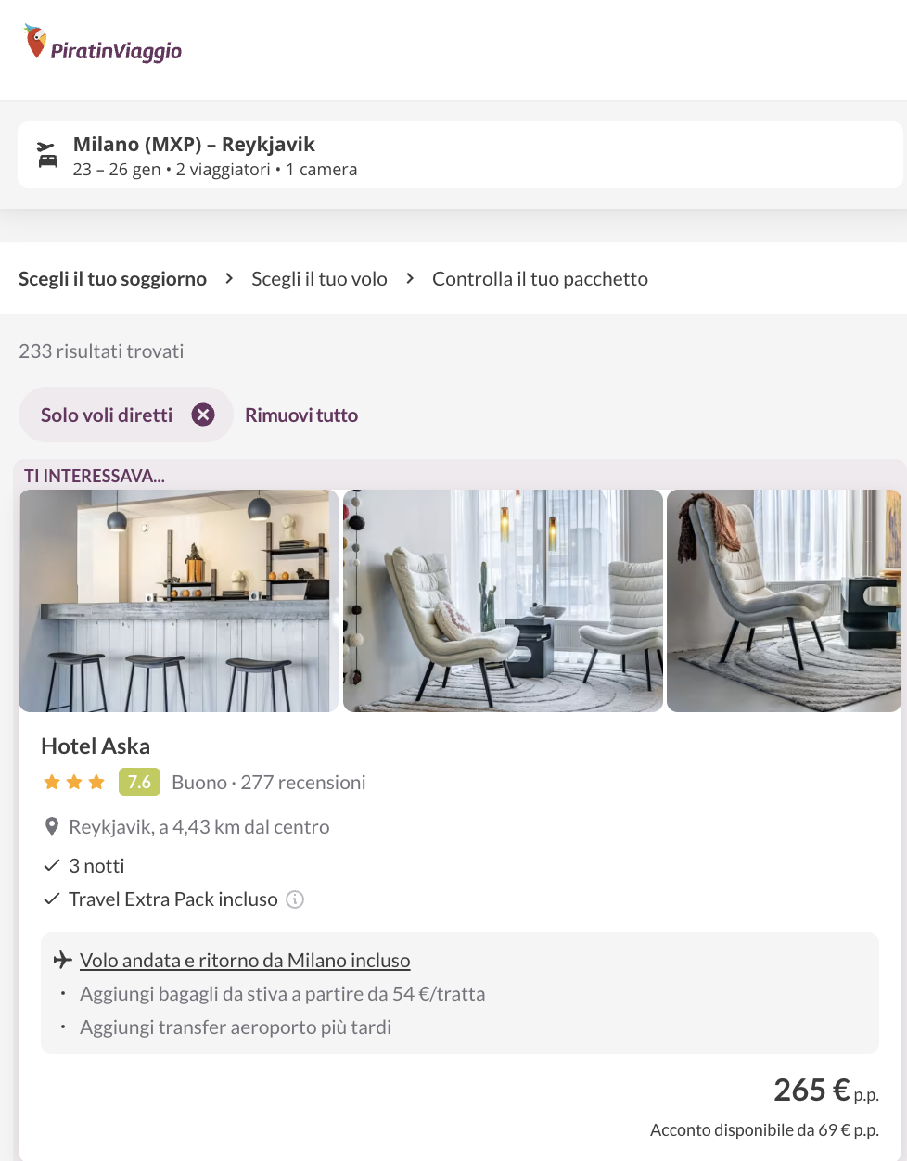Click the checkmark next to 3 notti
This screenshot has width=907, height=1161.
tap(52, 865)
